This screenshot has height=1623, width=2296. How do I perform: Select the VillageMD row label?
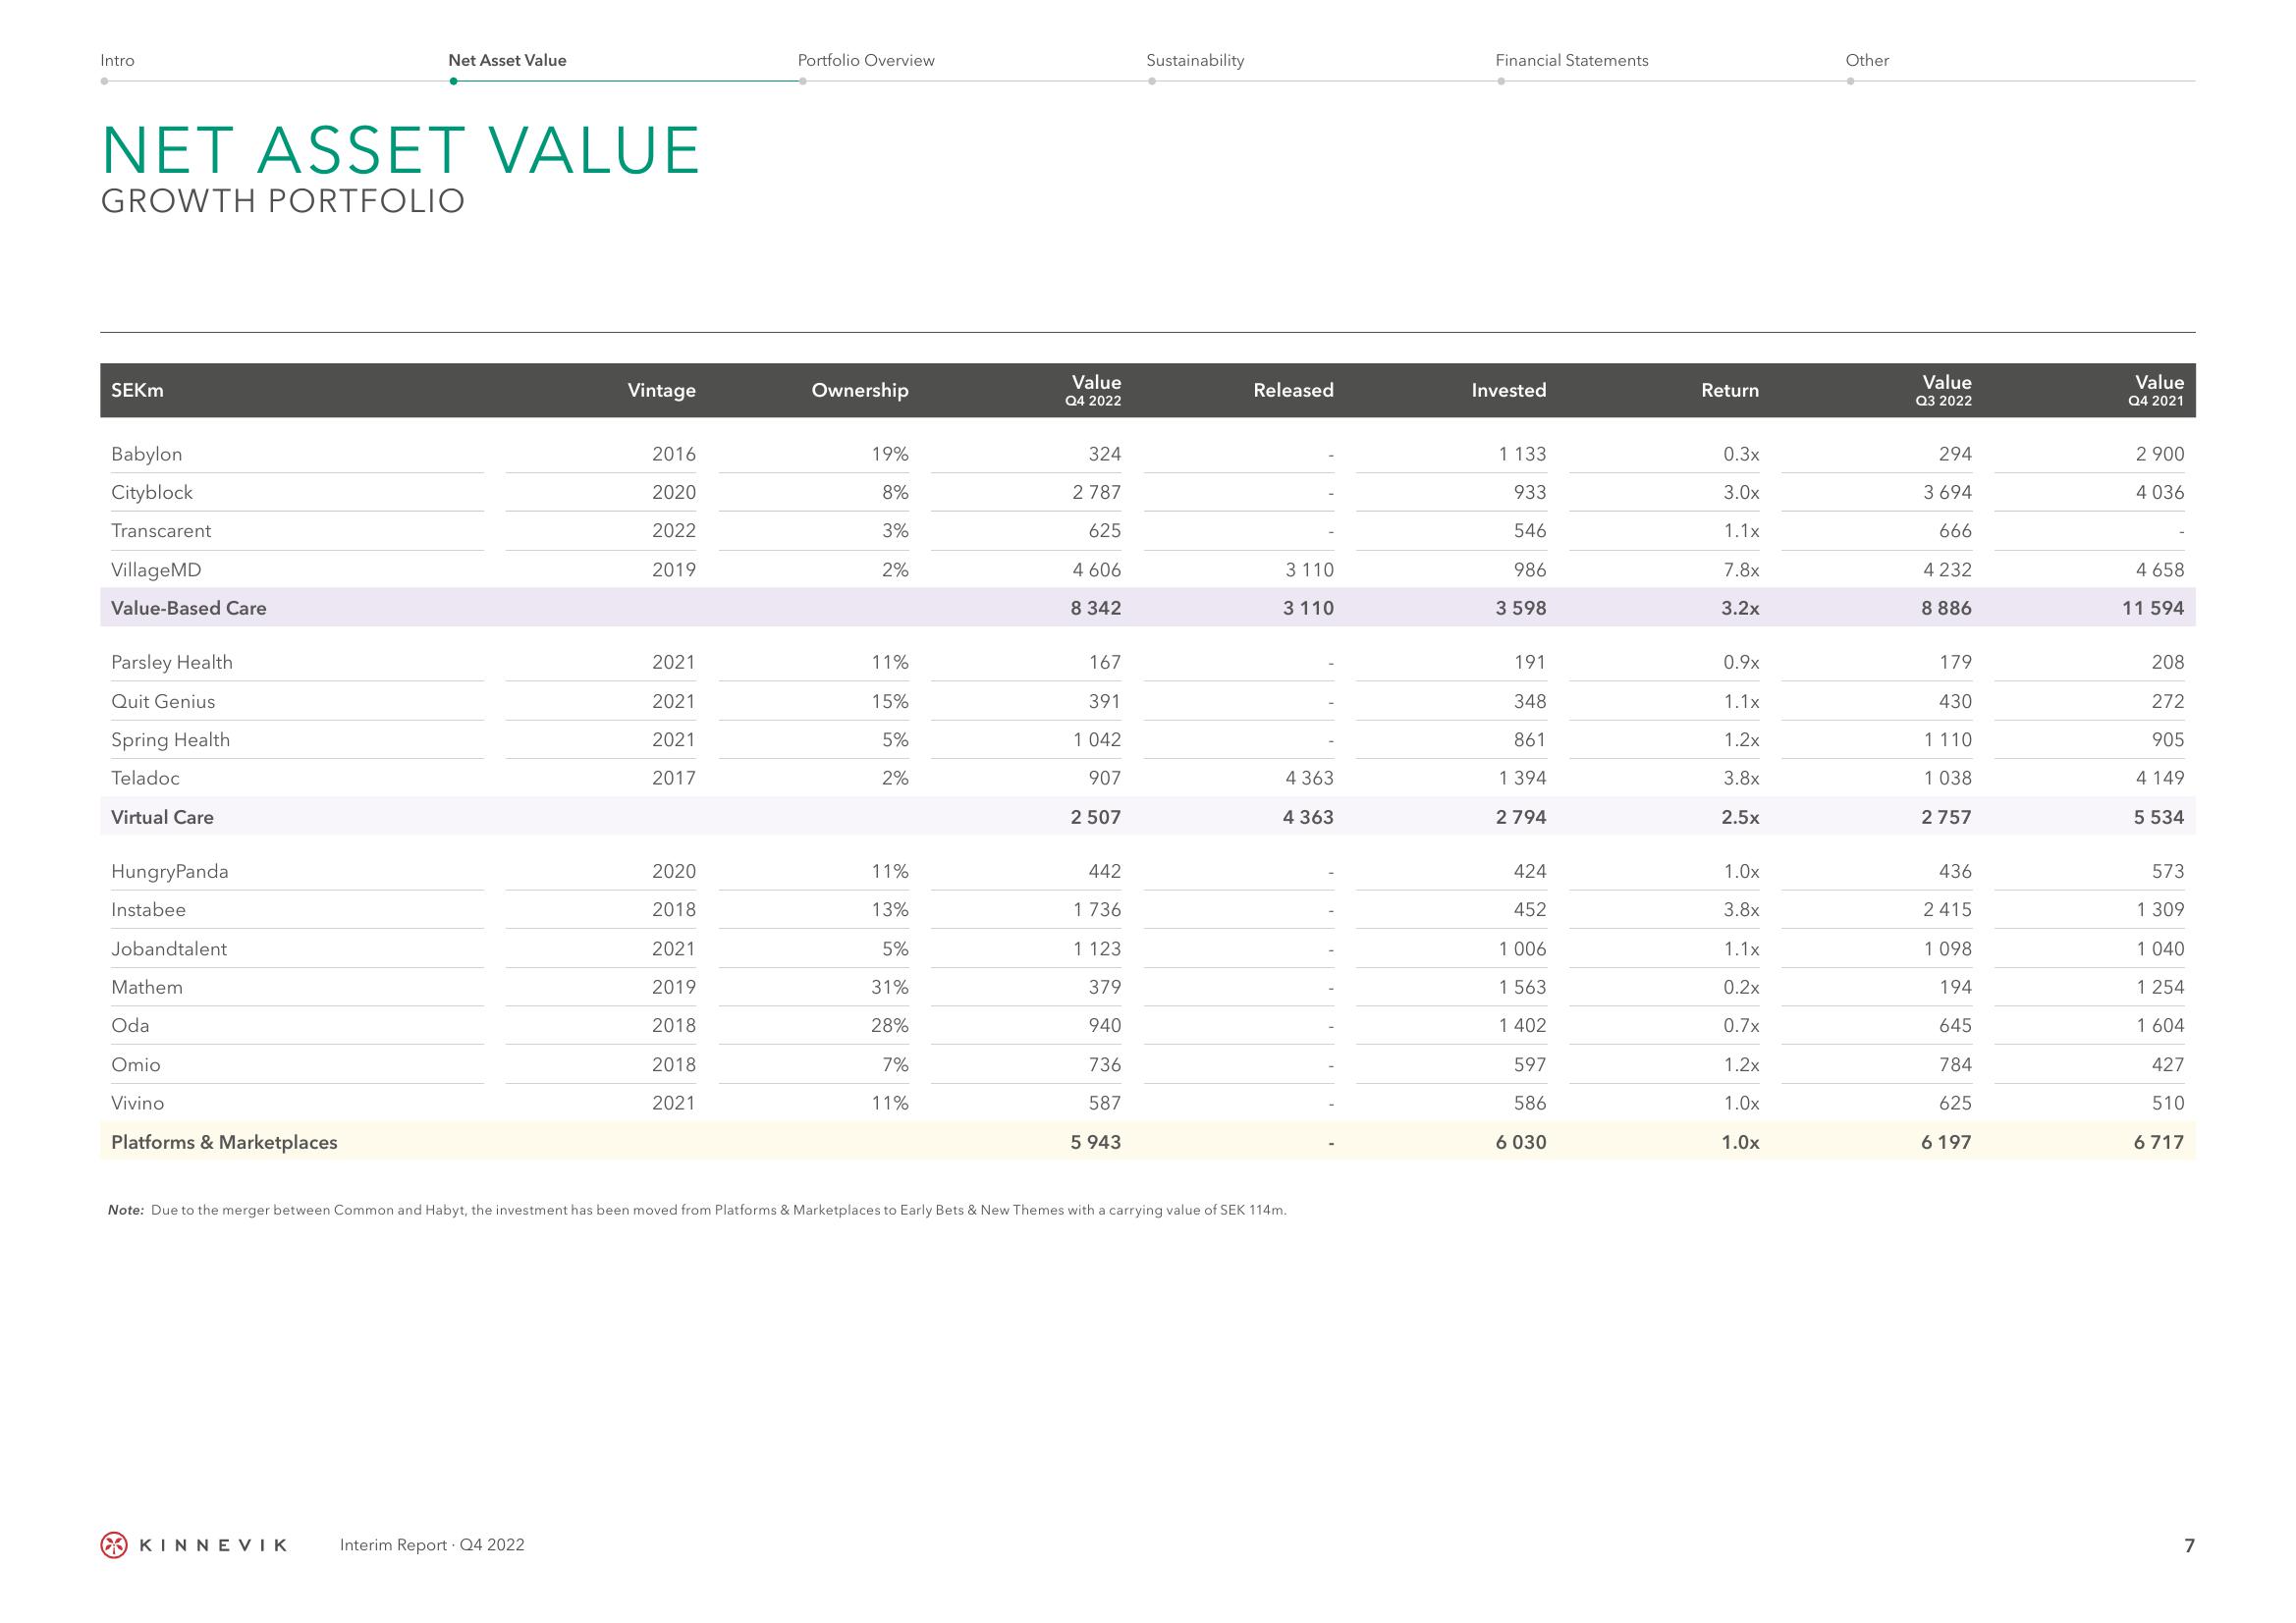point(156,570)
